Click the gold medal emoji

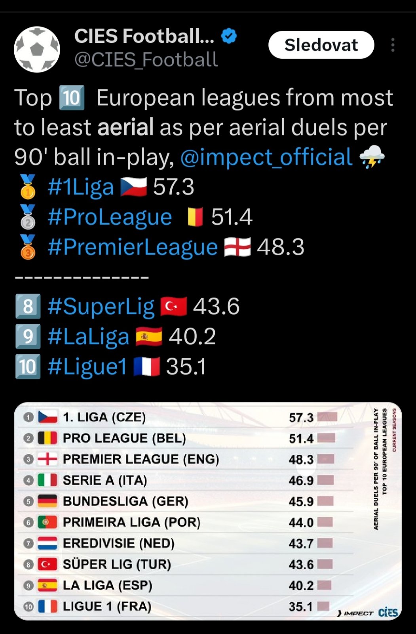pos(28,187)
